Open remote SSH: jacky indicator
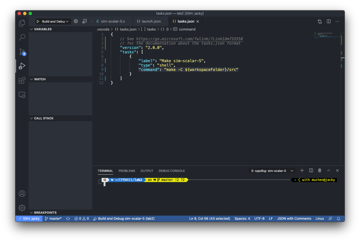Screen dimensions: 360x242 tap(29, 219)
